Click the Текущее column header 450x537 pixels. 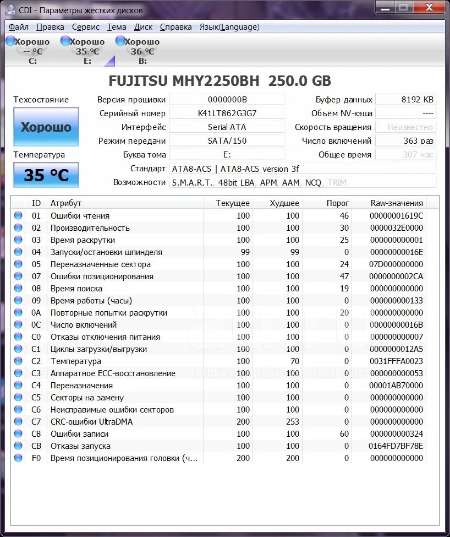click(x=228, y=203)
